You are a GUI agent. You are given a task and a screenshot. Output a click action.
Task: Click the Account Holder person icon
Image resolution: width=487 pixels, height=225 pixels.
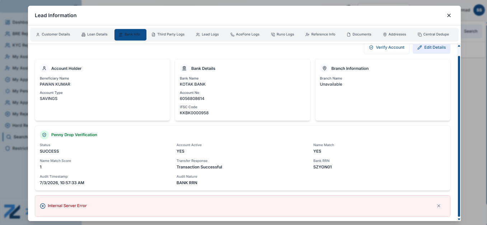click(x=44, y=68)
